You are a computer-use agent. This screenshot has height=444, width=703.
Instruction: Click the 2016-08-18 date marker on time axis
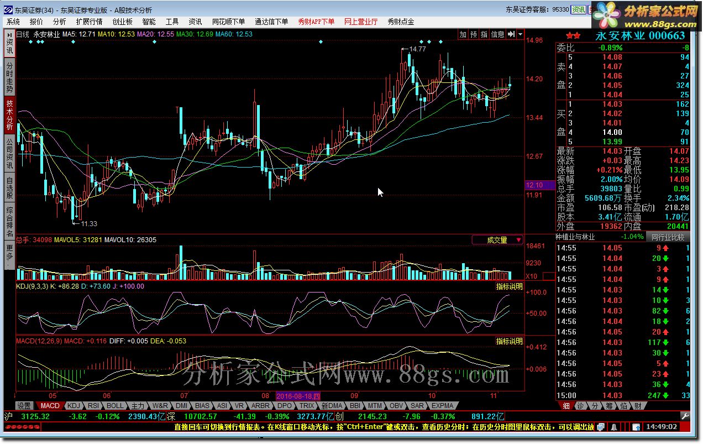click(x=297, y=396)
